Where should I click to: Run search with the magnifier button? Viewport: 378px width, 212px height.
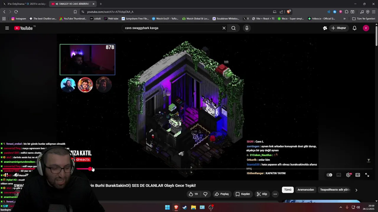point(234,28)
